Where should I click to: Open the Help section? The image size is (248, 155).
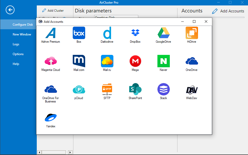(x=16, y=64)
